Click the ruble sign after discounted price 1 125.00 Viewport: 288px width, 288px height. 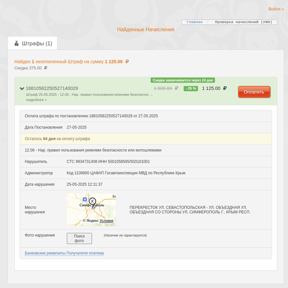(225, 88)
